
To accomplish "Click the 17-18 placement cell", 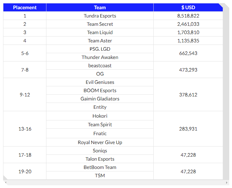I will tap(25, 155).
